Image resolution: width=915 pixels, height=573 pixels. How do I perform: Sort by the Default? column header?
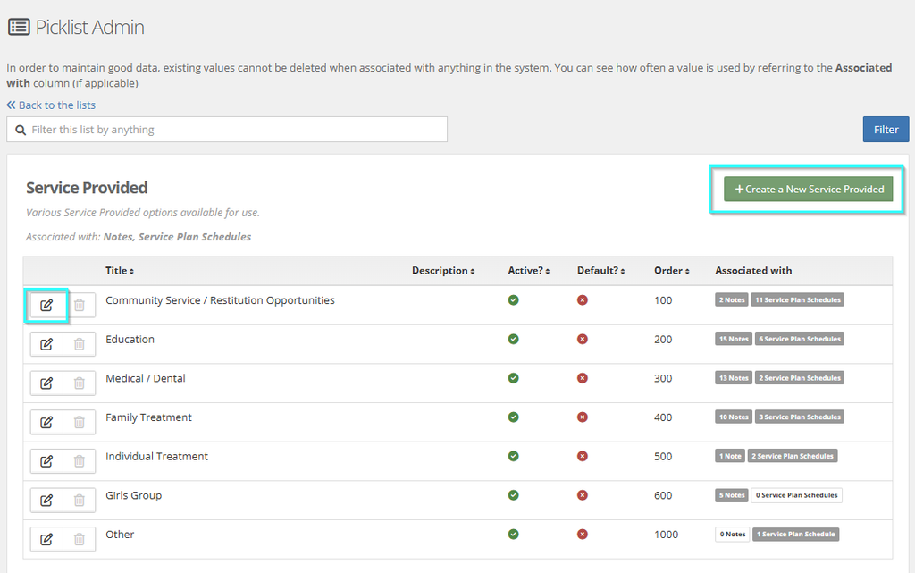point(601,271)
